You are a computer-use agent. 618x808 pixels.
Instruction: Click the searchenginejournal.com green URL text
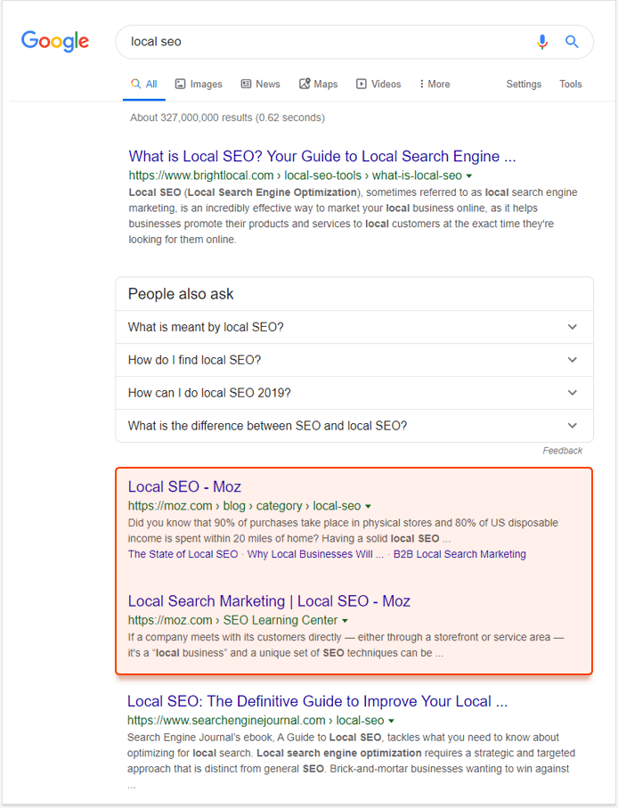tap(256, 721)
